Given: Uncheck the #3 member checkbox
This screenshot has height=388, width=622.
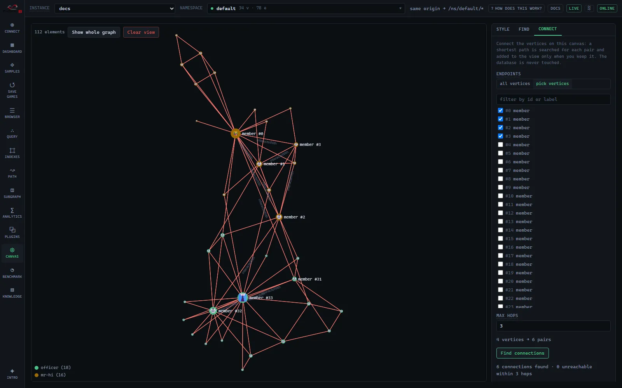Looking at the screenshot, I should 500,136.
